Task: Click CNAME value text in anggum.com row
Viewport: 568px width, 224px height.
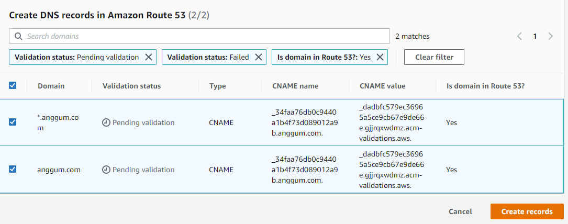Action: pos(392,170)
